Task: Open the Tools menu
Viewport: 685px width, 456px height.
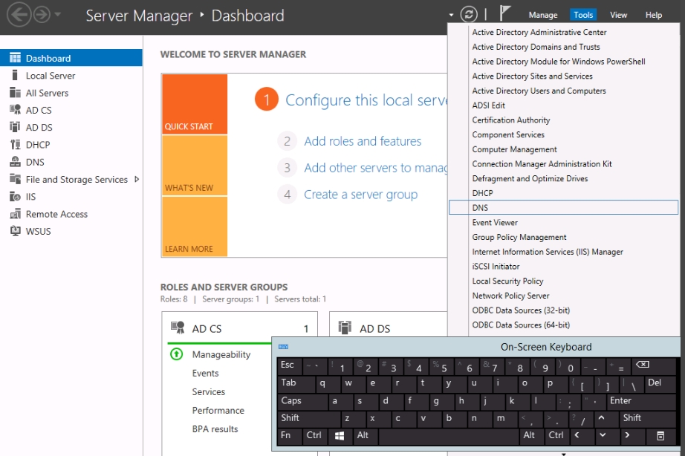Action: [583, 15]
